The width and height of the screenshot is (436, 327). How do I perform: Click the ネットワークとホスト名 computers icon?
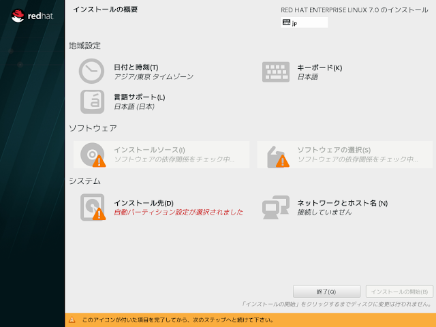[x=276, y=207]
